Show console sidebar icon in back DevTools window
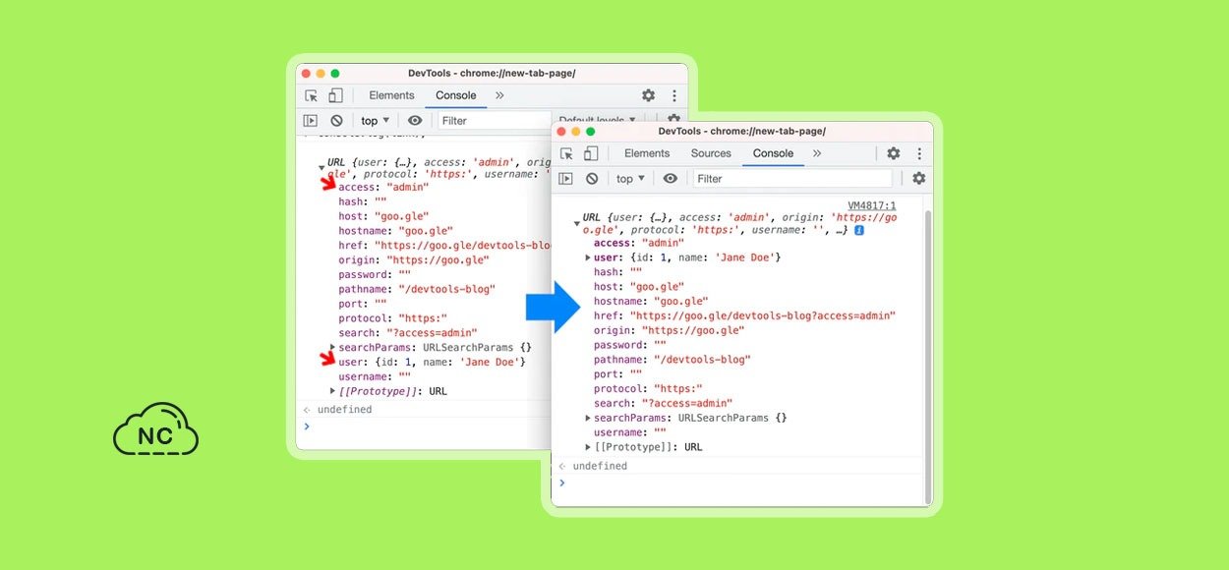Image resolution: width=1229 pixels, height=570 pixels. tap(311, 121)
